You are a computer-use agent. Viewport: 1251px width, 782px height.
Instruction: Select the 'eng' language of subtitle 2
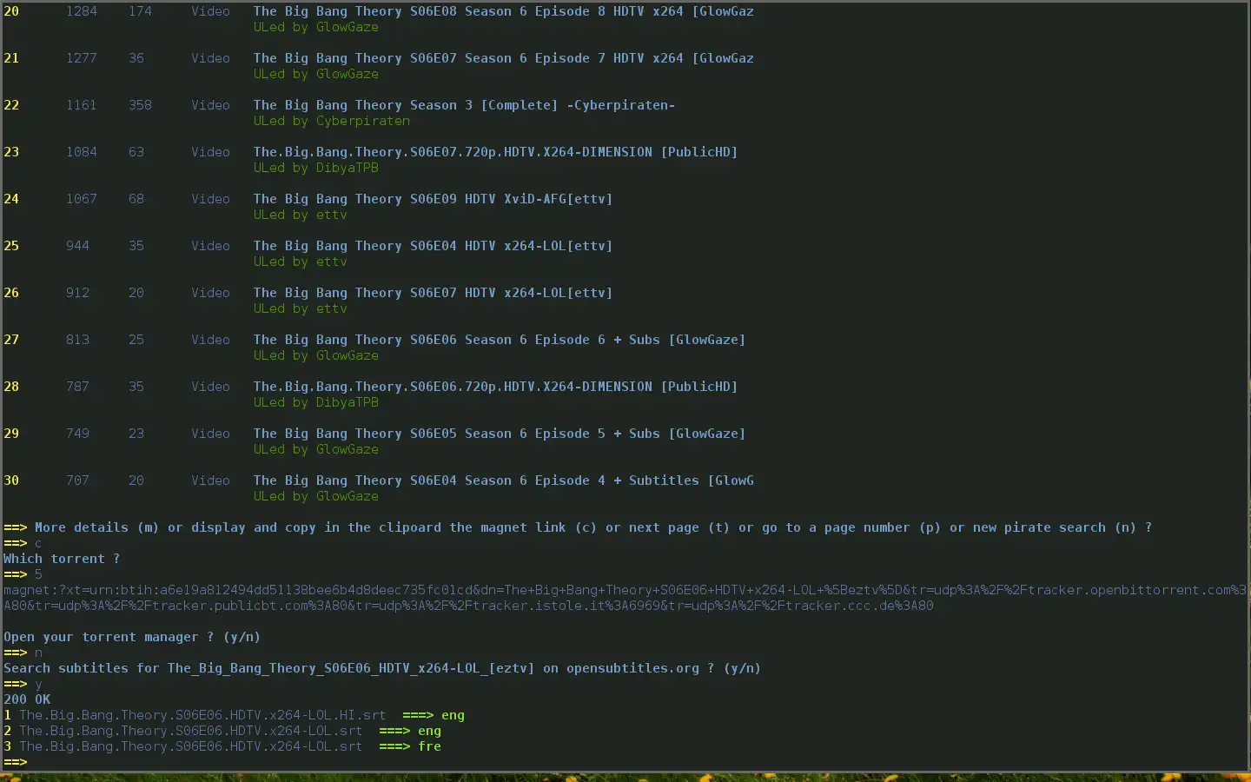click(x=429, y=731)
